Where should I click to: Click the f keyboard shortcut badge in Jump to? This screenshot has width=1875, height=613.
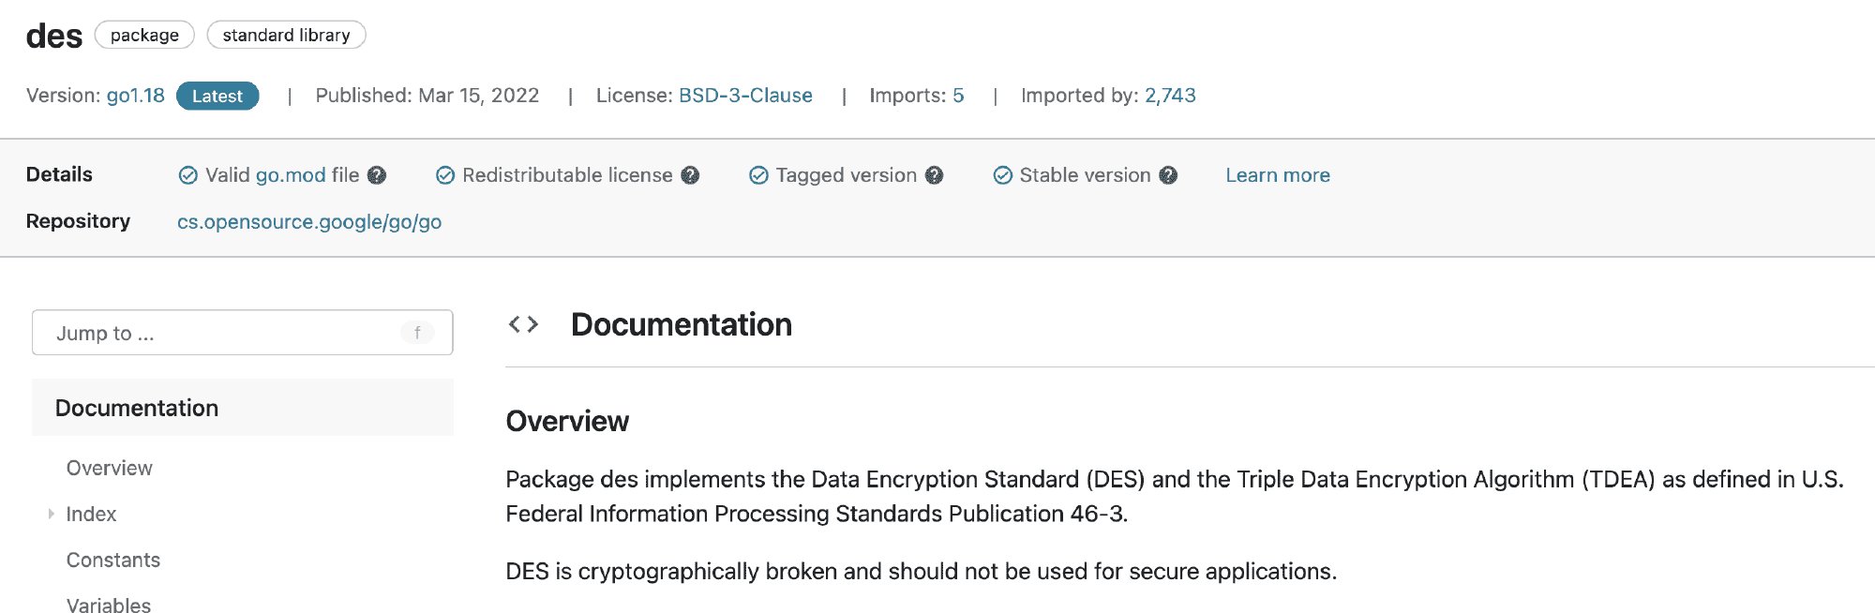tap(418, 332)
